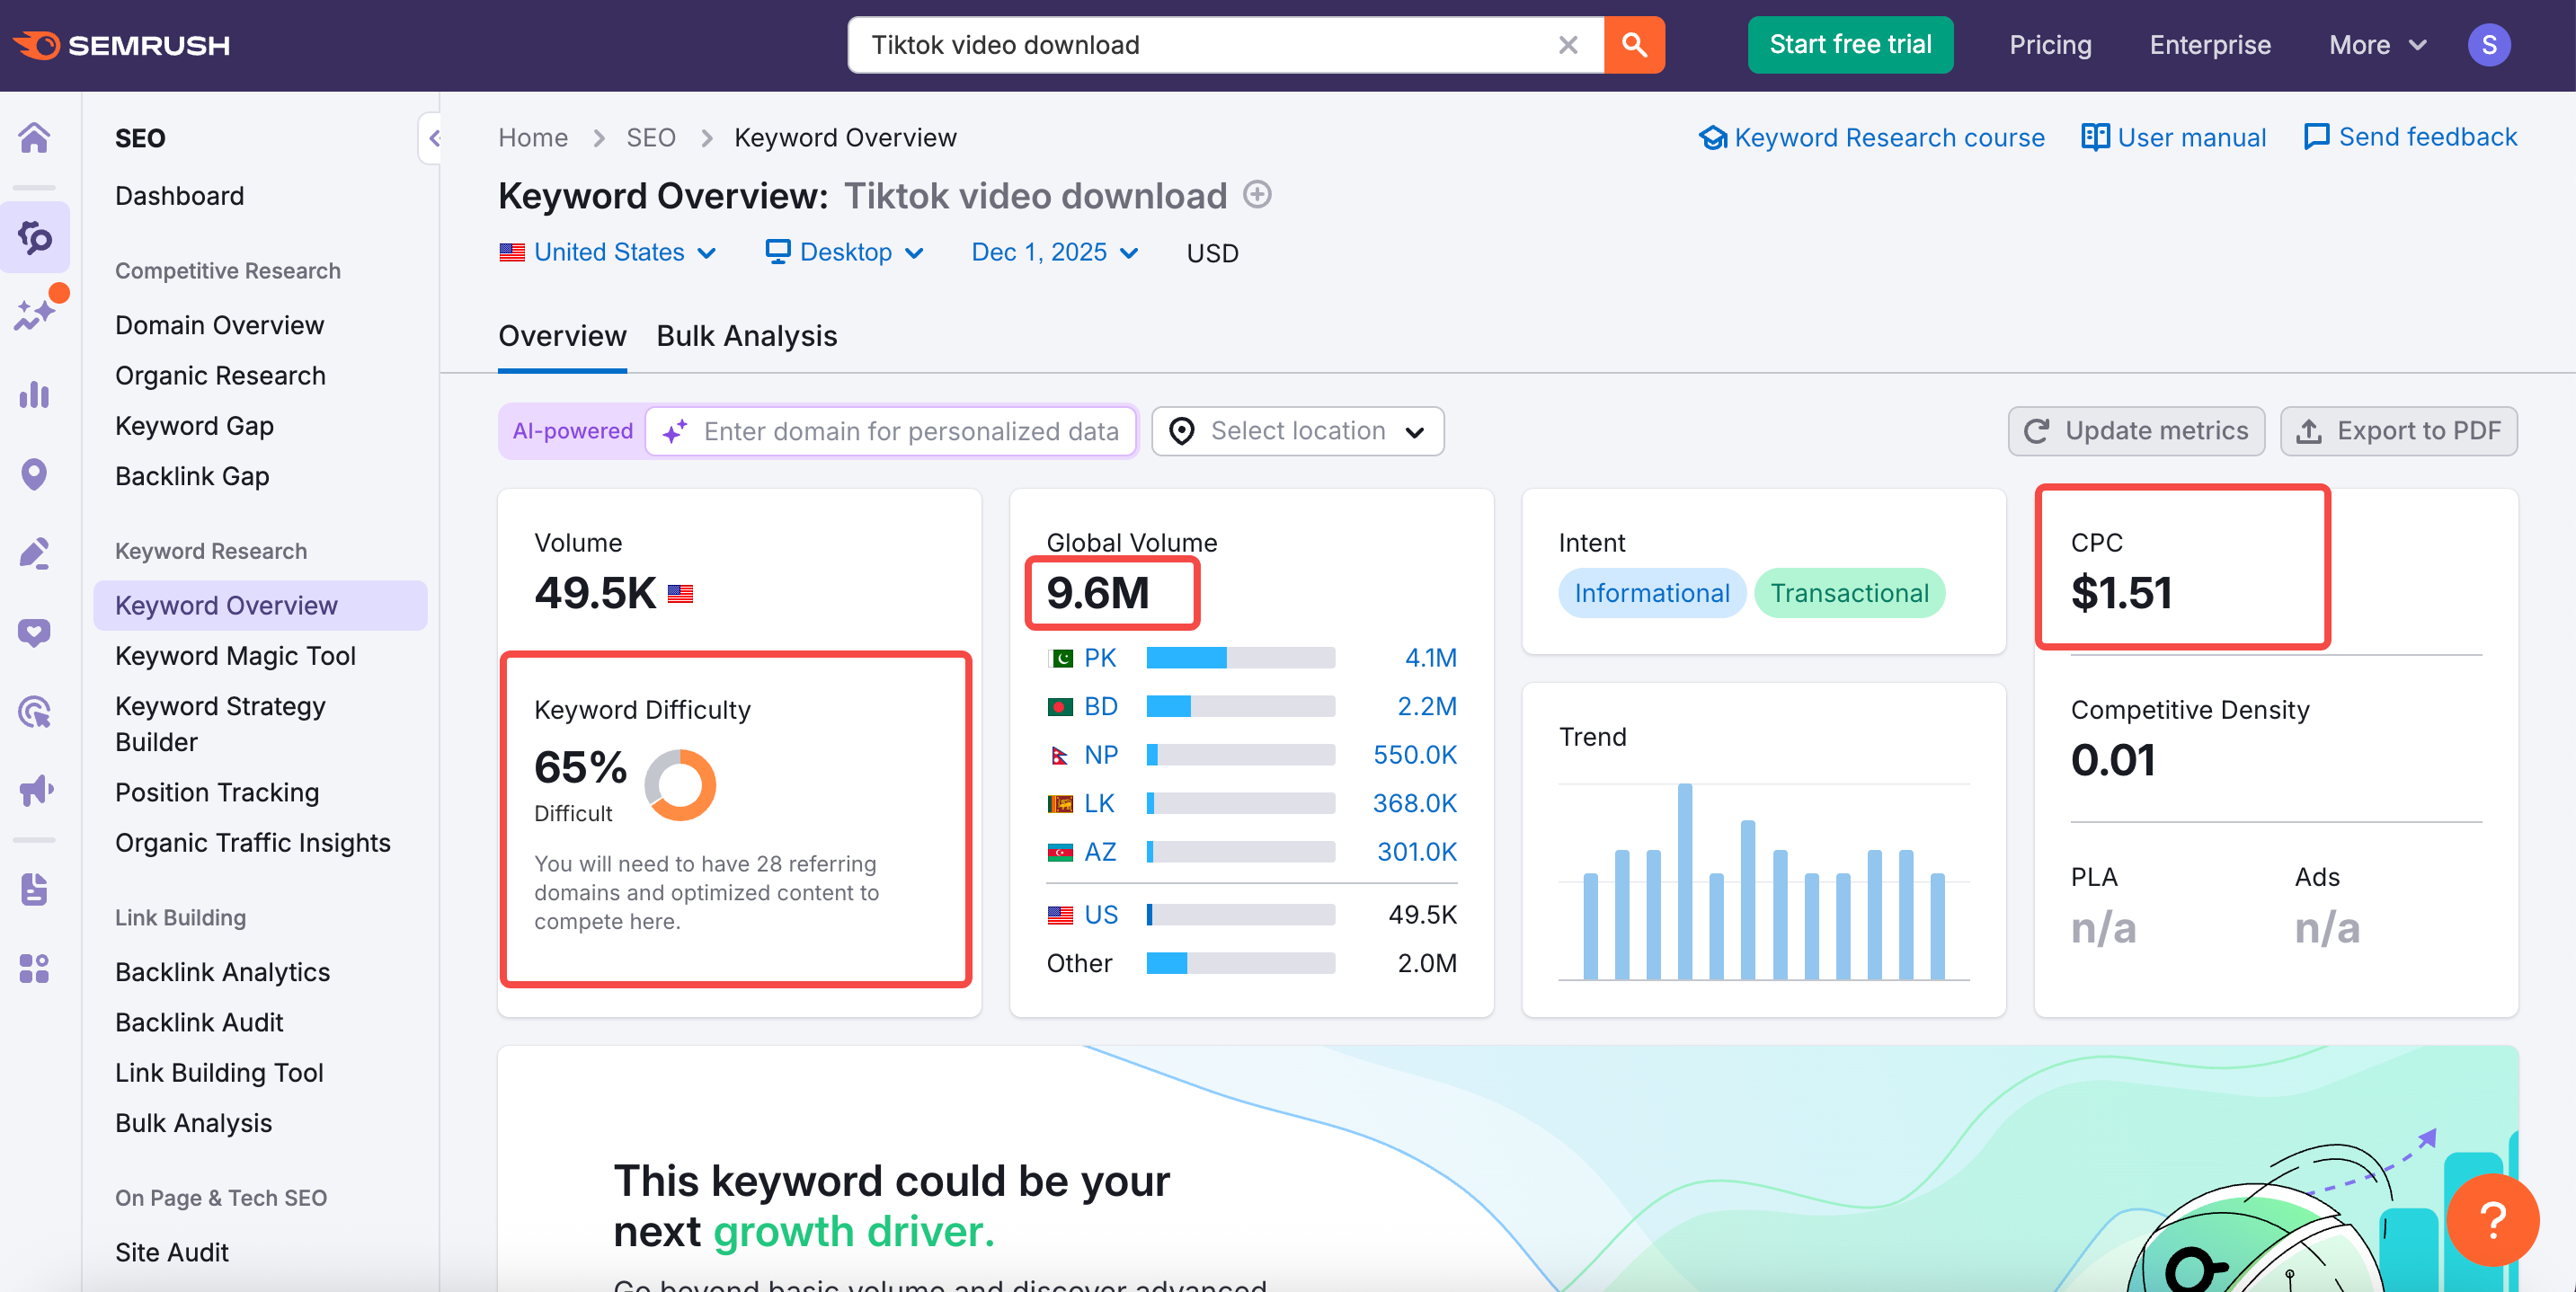Switch to the Overview tab
The image size is (2576, 1292).
(x=562, y=336)
